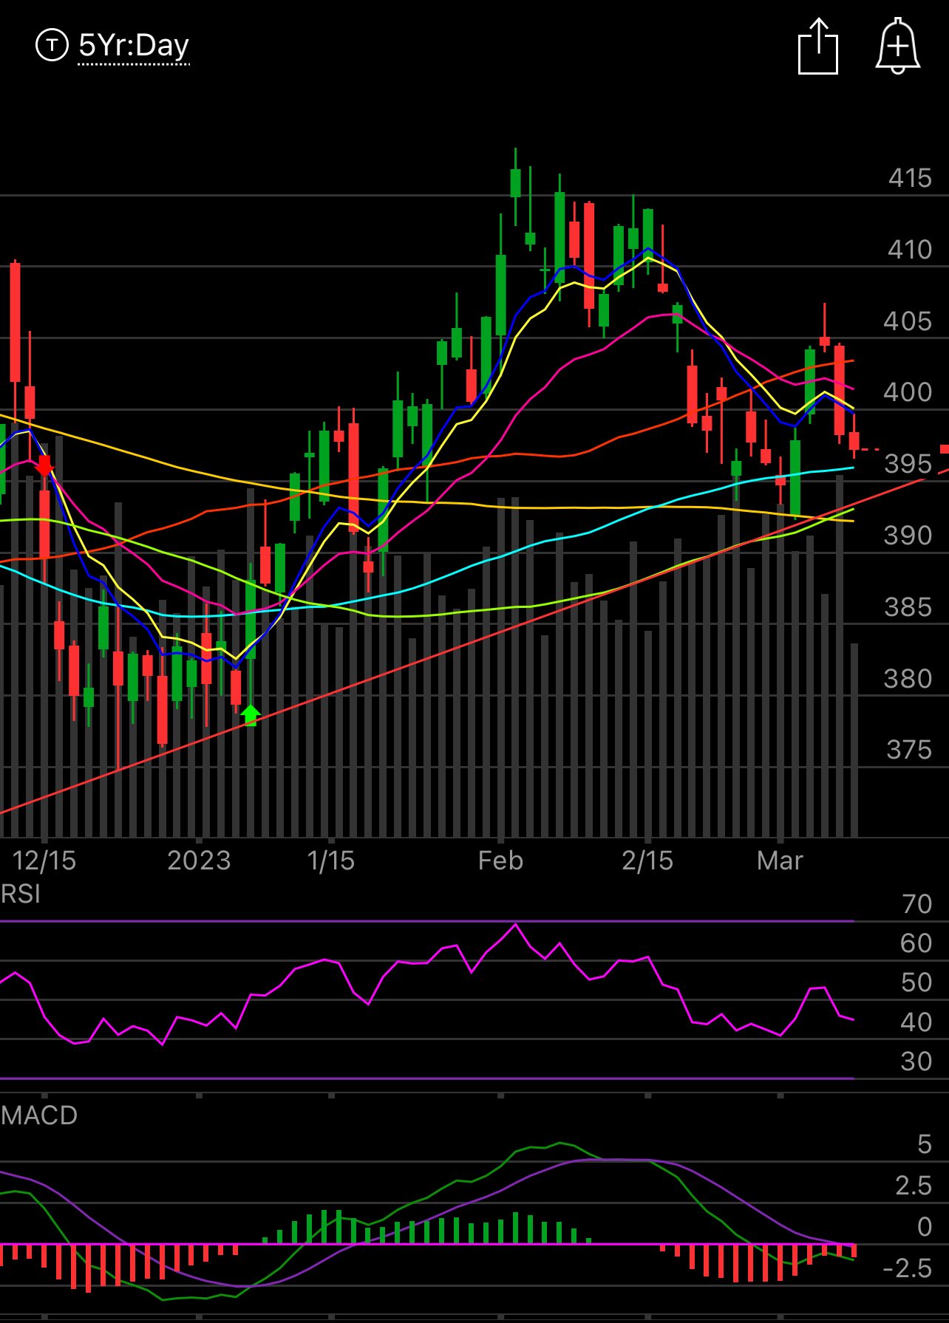949x1323 pixels.
Task: Tap the RSI 70 level label
Action: click(x=917, y=904)
